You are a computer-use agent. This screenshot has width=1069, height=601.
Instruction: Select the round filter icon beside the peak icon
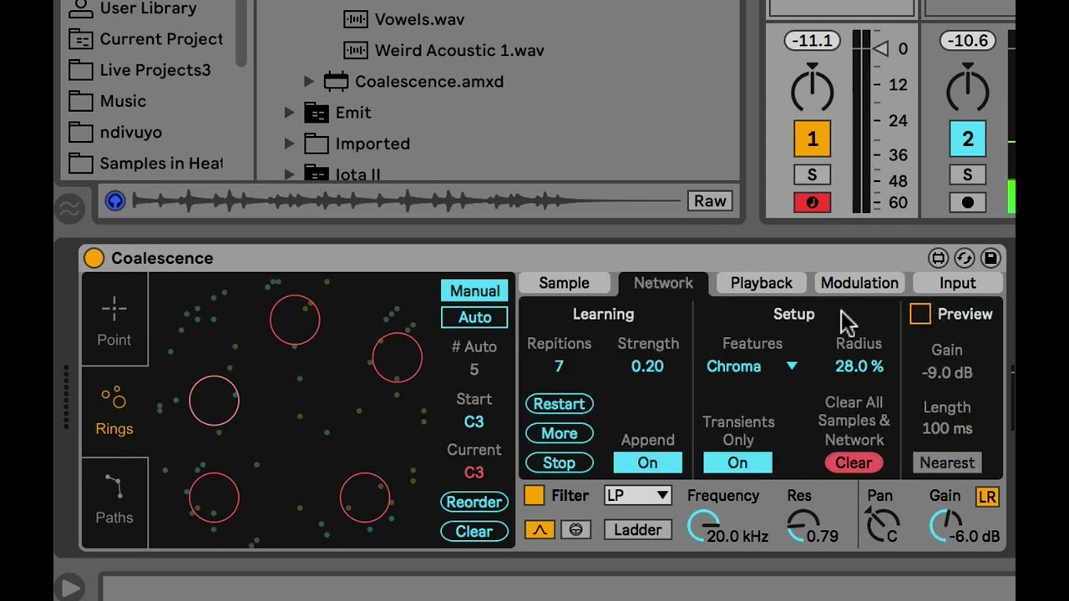[x=575, y=529]
